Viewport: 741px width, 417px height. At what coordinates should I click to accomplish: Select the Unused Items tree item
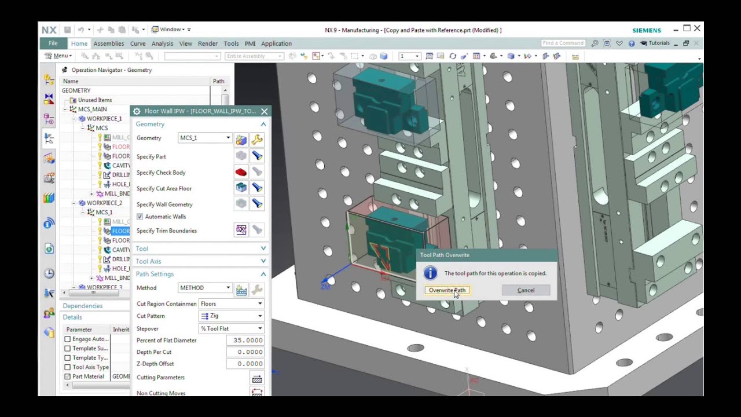click(95, 100)
